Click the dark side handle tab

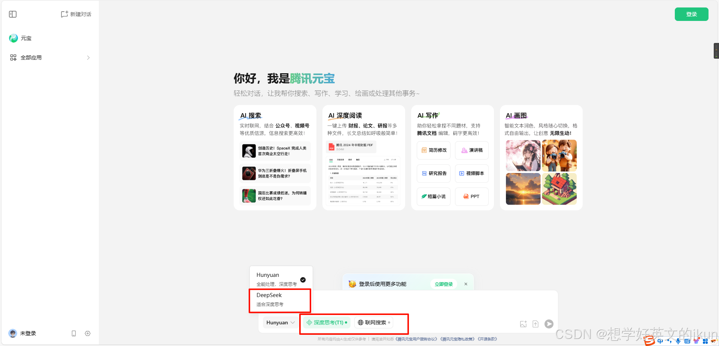716,51
